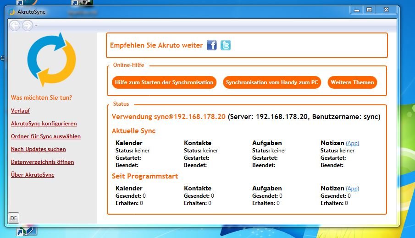415x238 pixels.
Task: Click the AkrutoSync sync logo
Action: click(x=52, y=59)
